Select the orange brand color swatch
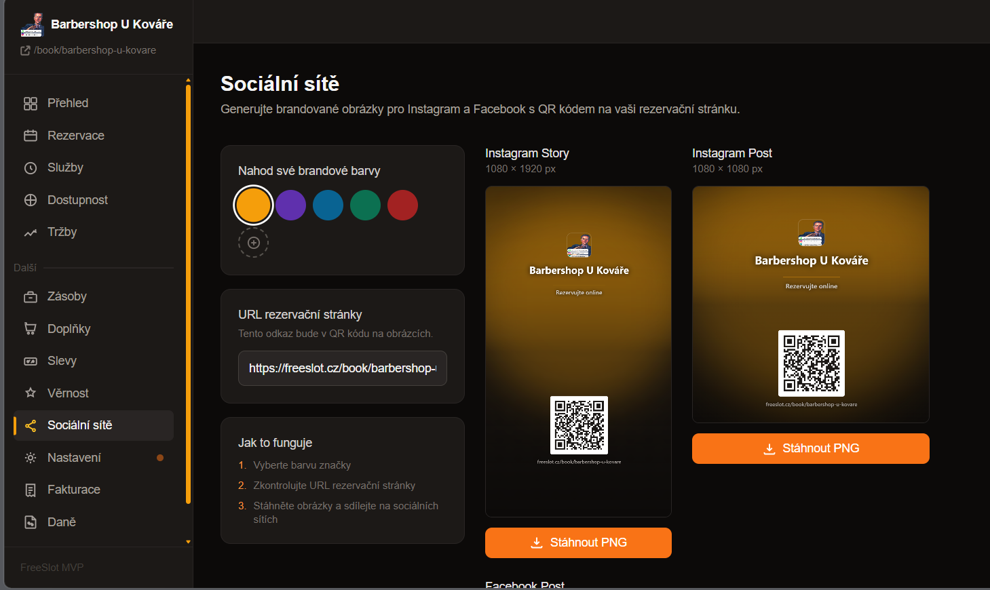Viewport: 990px width, 590px height. (253, 205)
